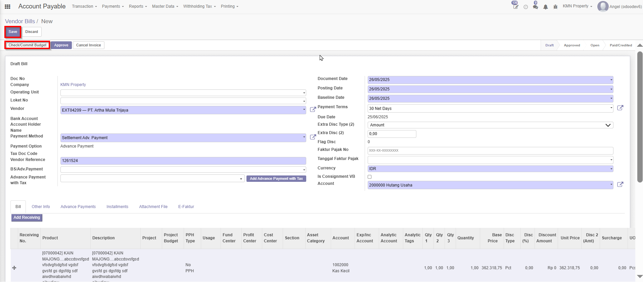Viewport: 643px width, 282px height.
Task: Open external link icon beside Payment Method
Action: 313,137
